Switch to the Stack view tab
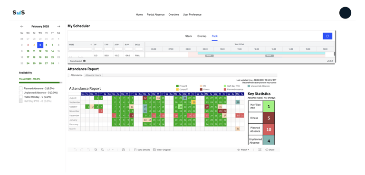Viewport: 365px width, 175px height. click(x=189, y=36)
